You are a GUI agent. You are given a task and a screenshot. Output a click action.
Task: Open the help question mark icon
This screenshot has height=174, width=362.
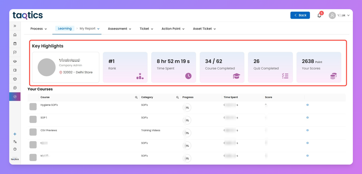(15, 149)
